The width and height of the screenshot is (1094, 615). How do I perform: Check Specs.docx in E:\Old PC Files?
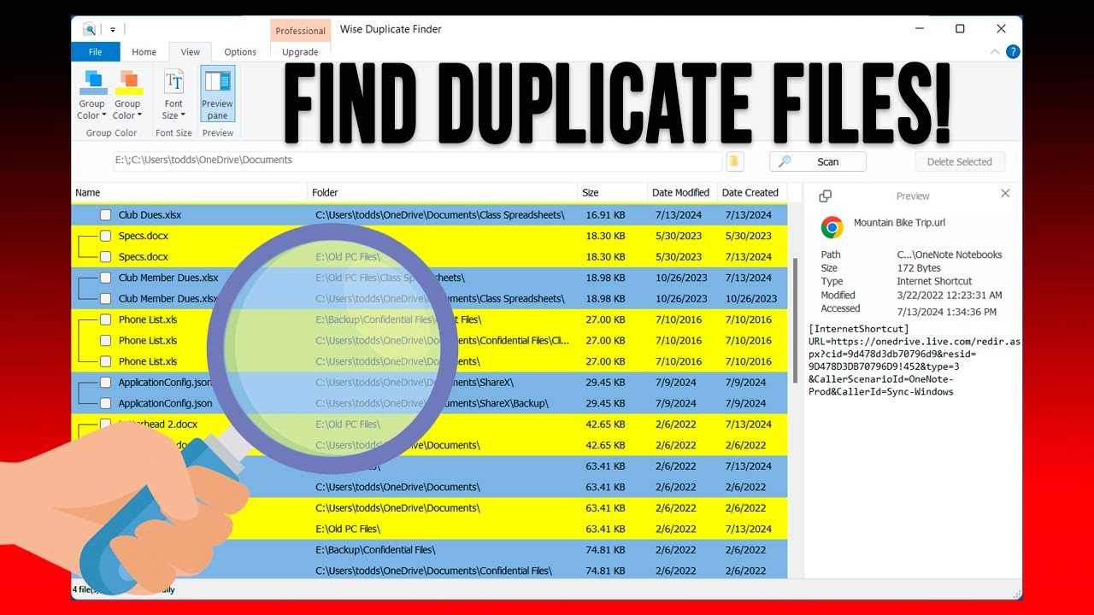(x=105, y=257)
